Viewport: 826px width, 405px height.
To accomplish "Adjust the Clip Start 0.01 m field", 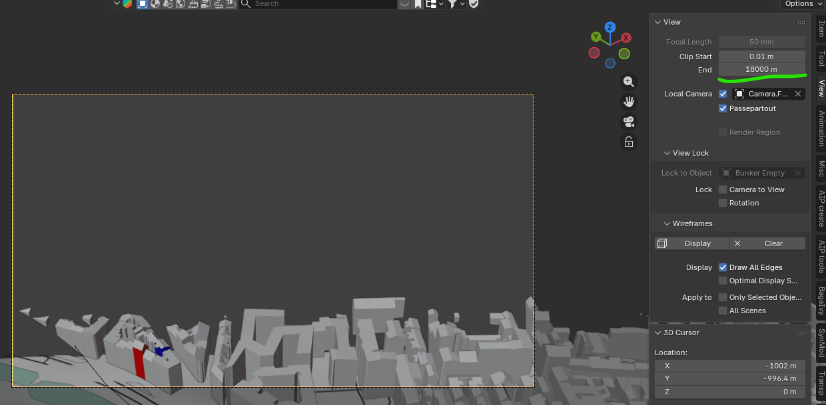I will 762,57.
